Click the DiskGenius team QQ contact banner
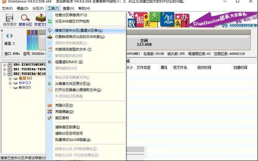 [223, 20]
